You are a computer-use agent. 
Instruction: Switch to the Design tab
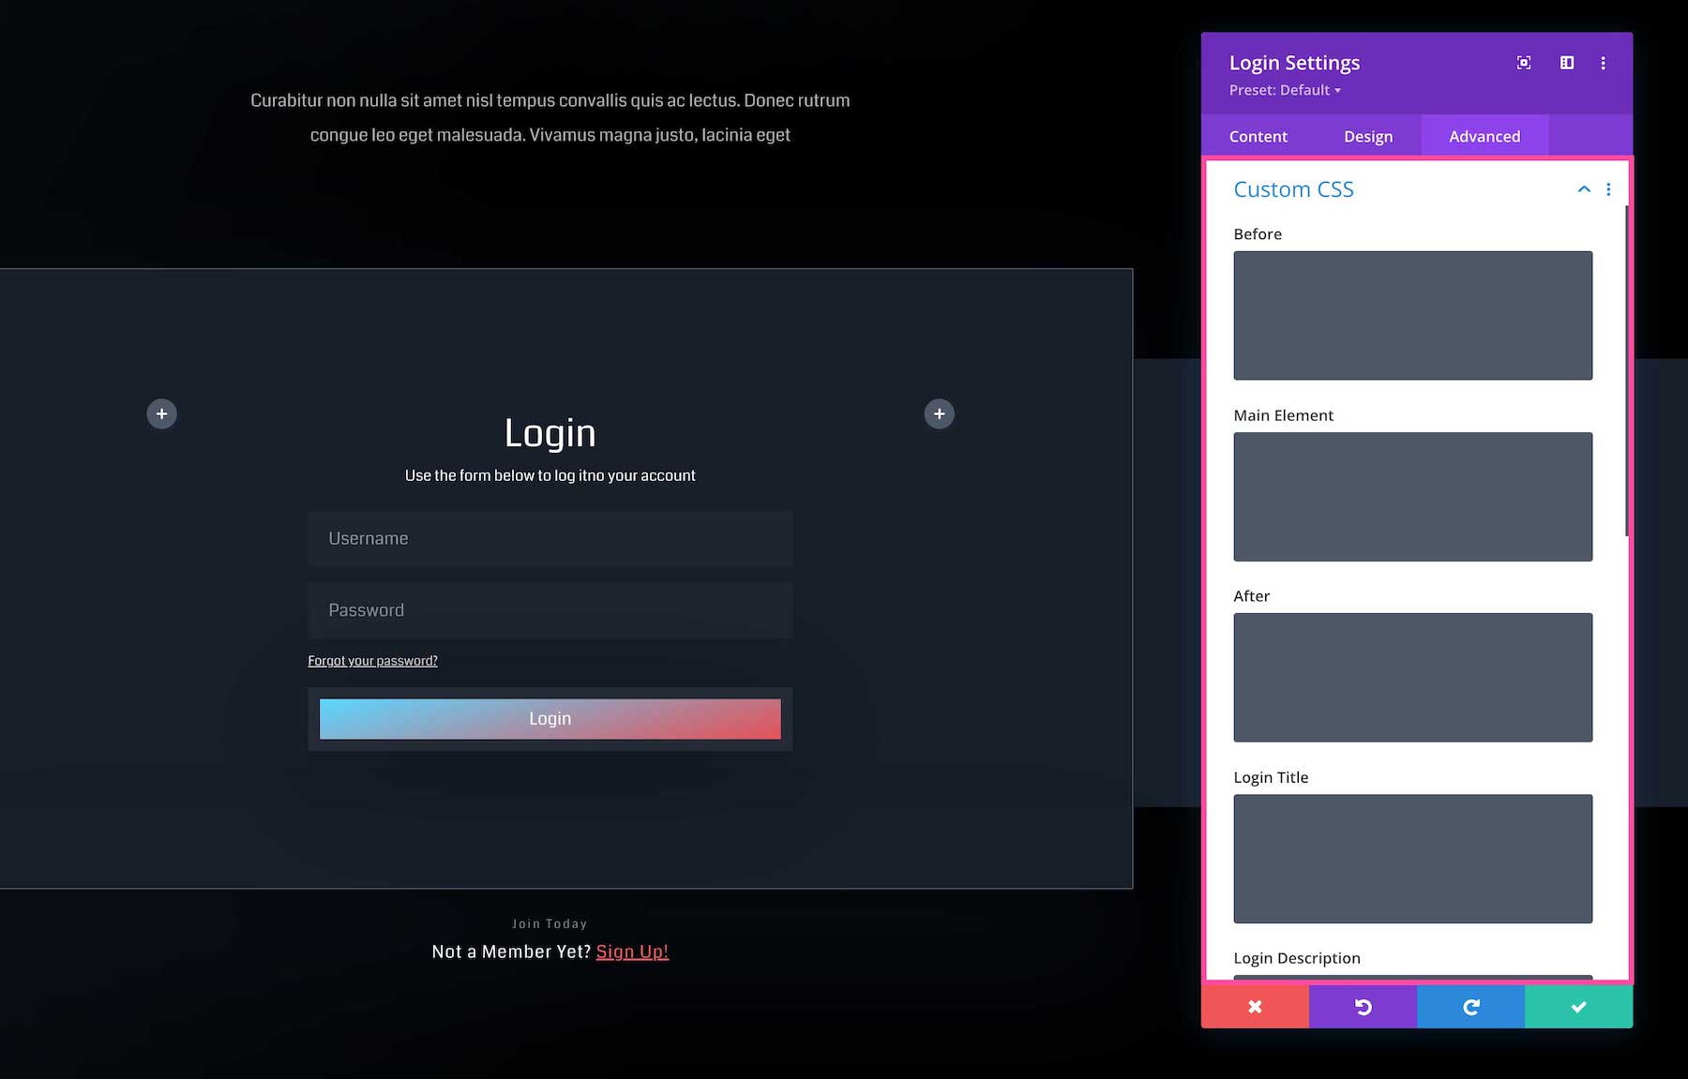pyautogui.click(x=1368, y=136)
